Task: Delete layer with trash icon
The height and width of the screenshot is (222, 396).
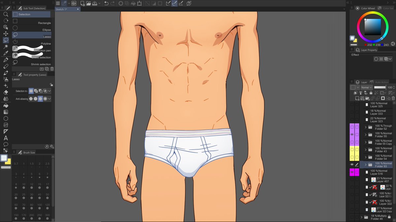Action: tap(393, 98)
